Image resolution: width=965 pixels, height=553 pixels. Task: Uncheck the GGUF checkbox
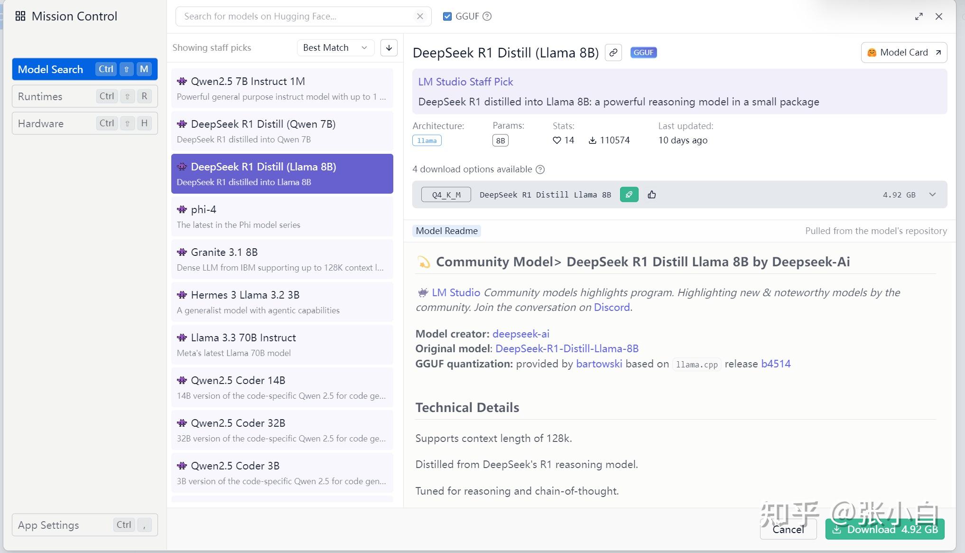447,16
